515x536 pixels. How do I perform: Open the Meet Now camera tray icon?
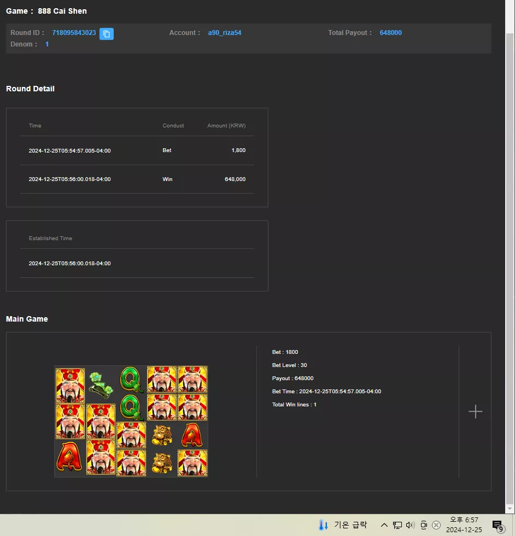coord(424,525)
